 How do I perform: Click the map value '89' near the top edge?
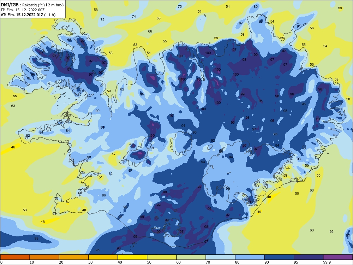[x=256, y=6]
